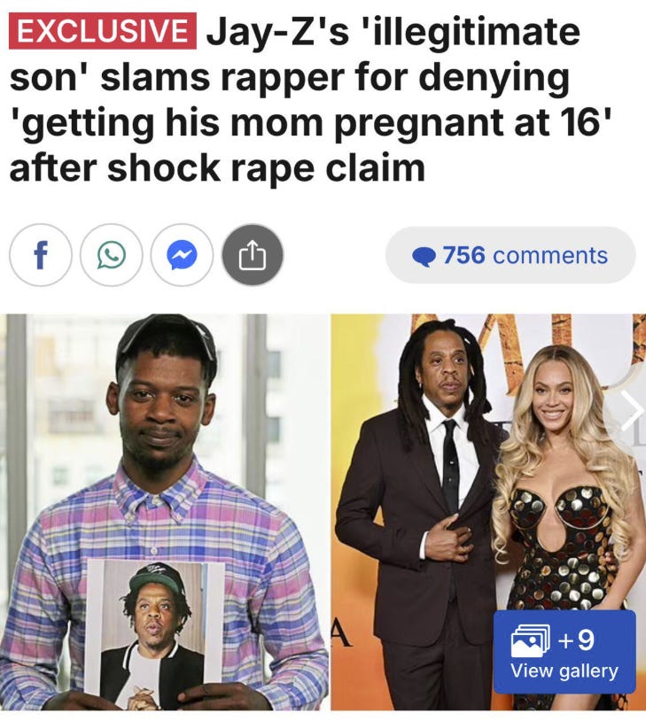
Task: Share the article on Facebook
Action: tap(41, 255)
